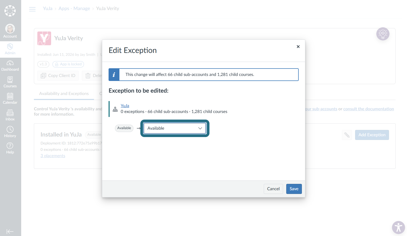The width and height of the screenshot is (407, 236).
Task: Click the current Available status pill
Action: pos(124,128)
